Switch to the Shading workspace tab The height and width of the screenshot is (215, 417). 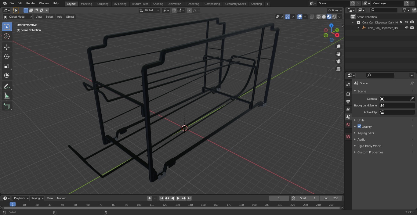(158, 4)
